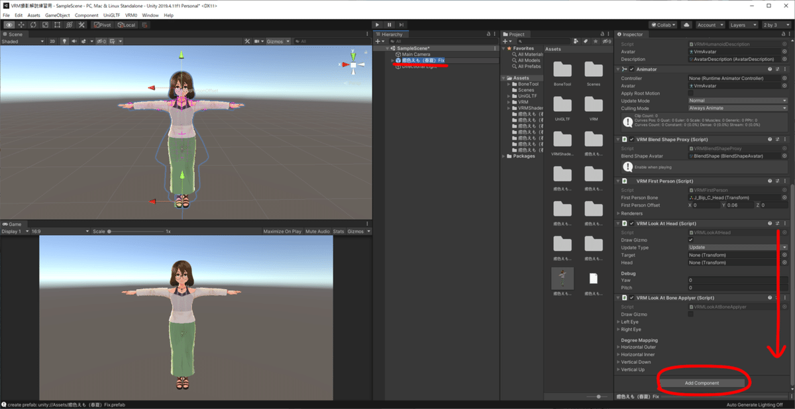Screen dimensions: 795x409
Task: Open the Collab dropdown
Action: [x=662, y=24]
